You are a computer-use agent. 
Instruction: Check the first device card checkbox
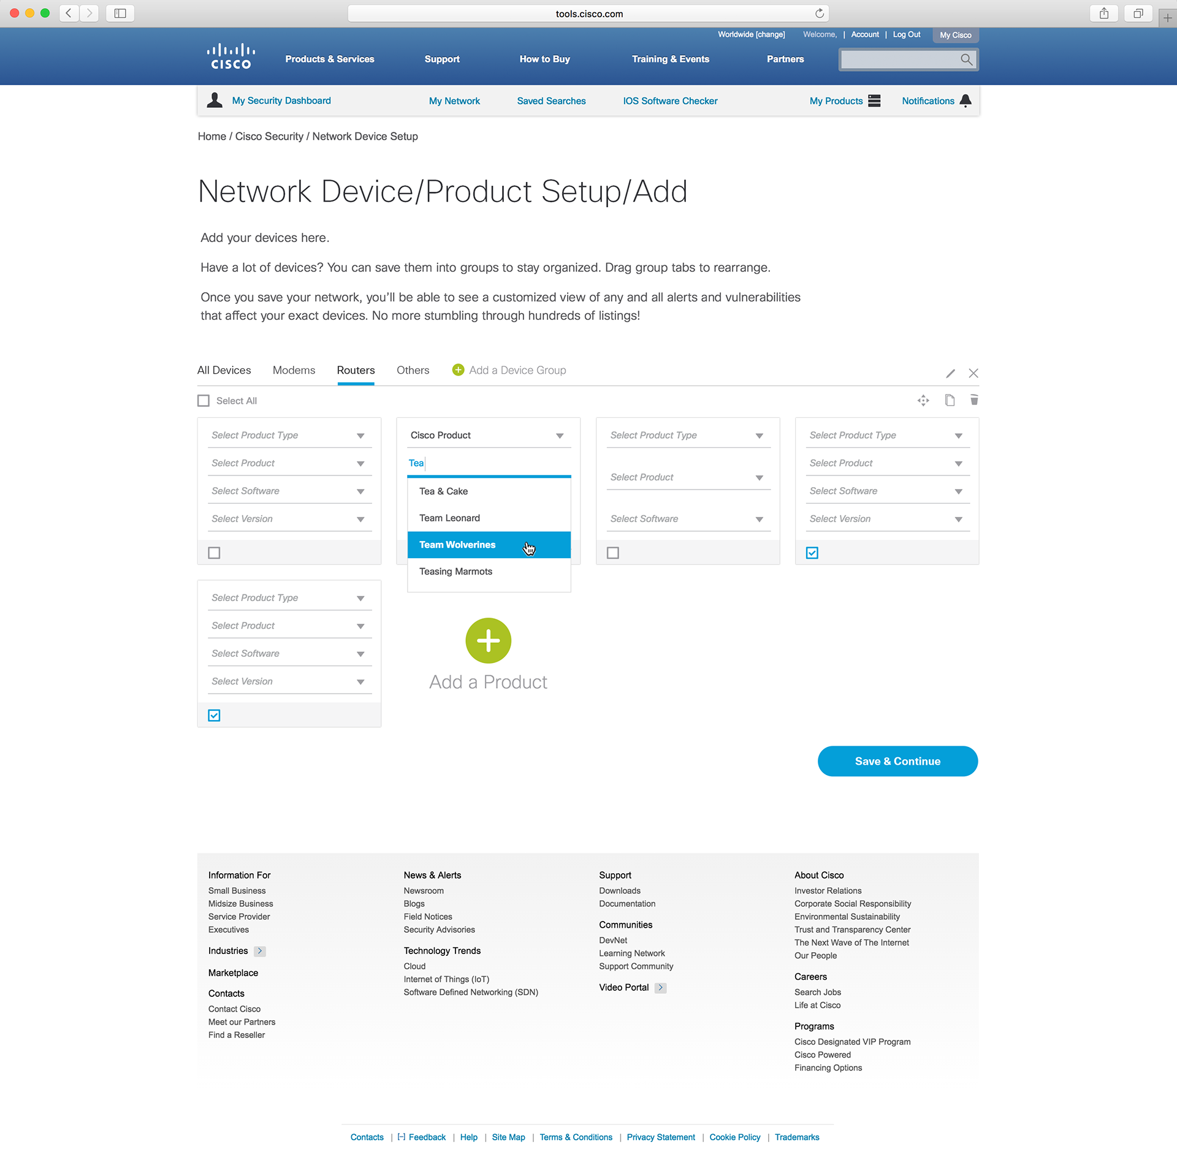pyautogui.click(x=214, y=553)
